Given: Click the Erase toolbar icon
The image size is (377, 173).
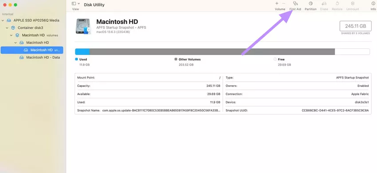Looking at the screenshot, I should 324,4.
